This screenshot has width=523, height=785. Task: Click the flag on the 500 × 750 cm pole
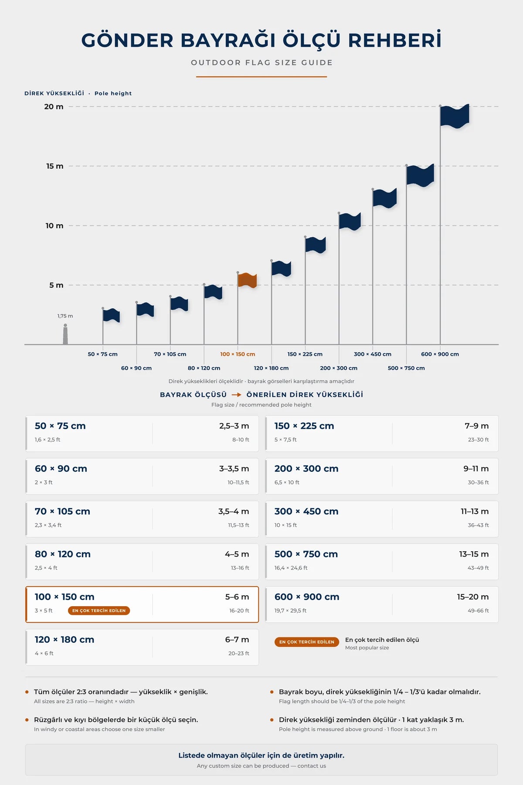(x=421, y=175)
